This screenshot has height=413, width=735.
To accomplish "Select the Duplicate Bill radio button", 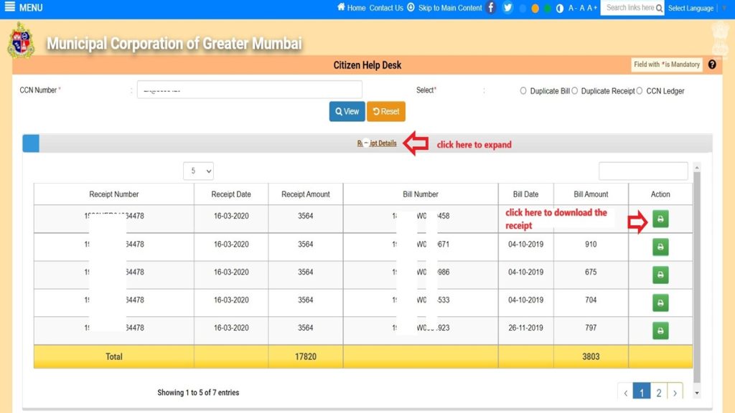I will point(525,91).
